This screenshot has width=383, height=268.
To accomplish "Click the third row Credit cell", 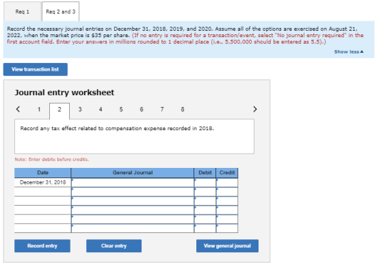I will (227, 201).
